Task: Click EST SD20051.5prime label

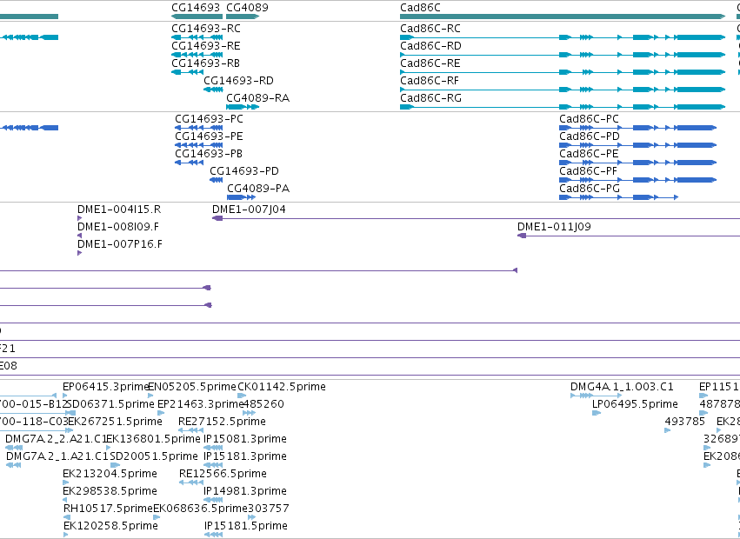Action: click(x=154, y=456)
